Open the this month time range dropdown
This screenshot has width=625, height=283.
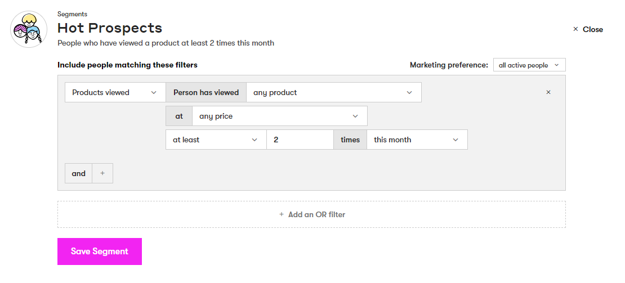pos(417,140)
